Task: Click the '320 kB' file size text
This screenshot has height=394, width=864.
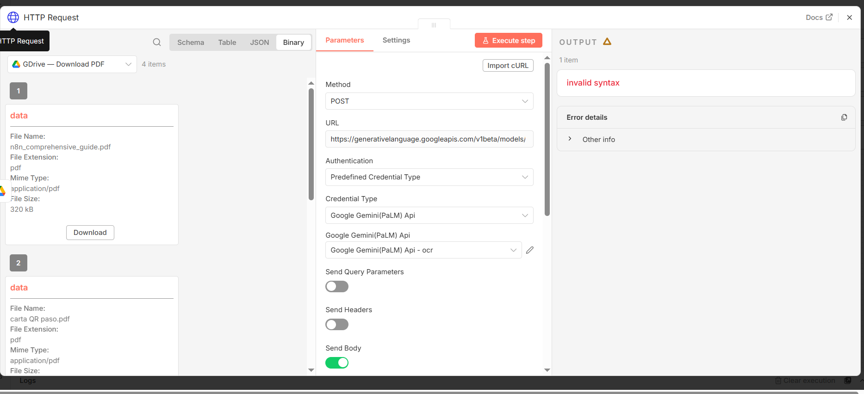Action: (22, 209)
